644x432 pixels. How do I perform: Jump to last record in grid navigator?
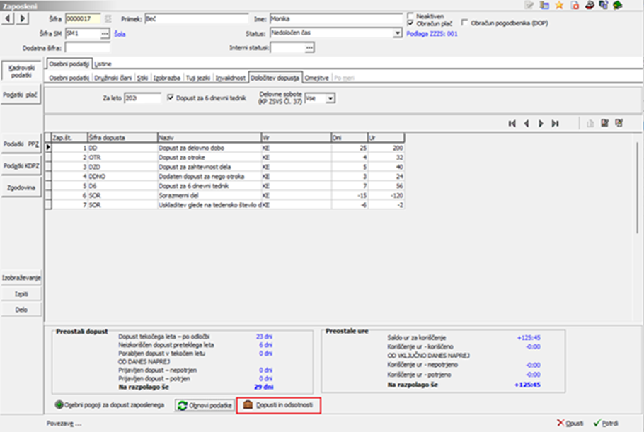556,124
